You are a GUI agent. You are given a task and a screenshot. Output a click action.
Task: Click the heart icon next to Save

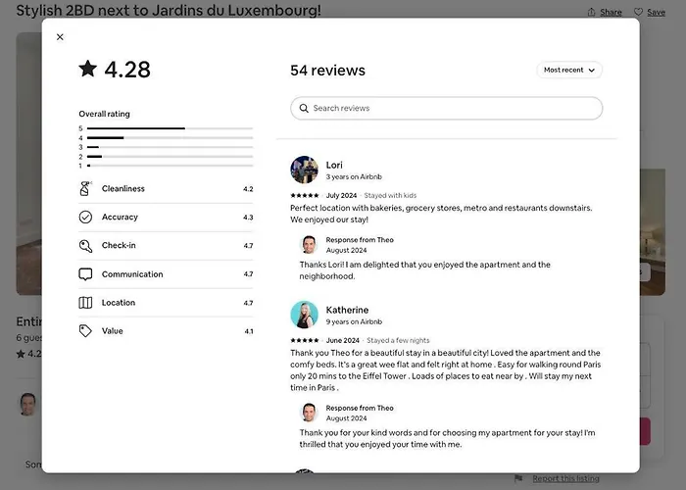point(638,12)
